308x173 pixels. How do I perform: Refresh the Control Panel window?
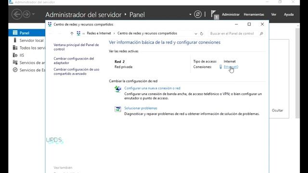coord(202,34)
